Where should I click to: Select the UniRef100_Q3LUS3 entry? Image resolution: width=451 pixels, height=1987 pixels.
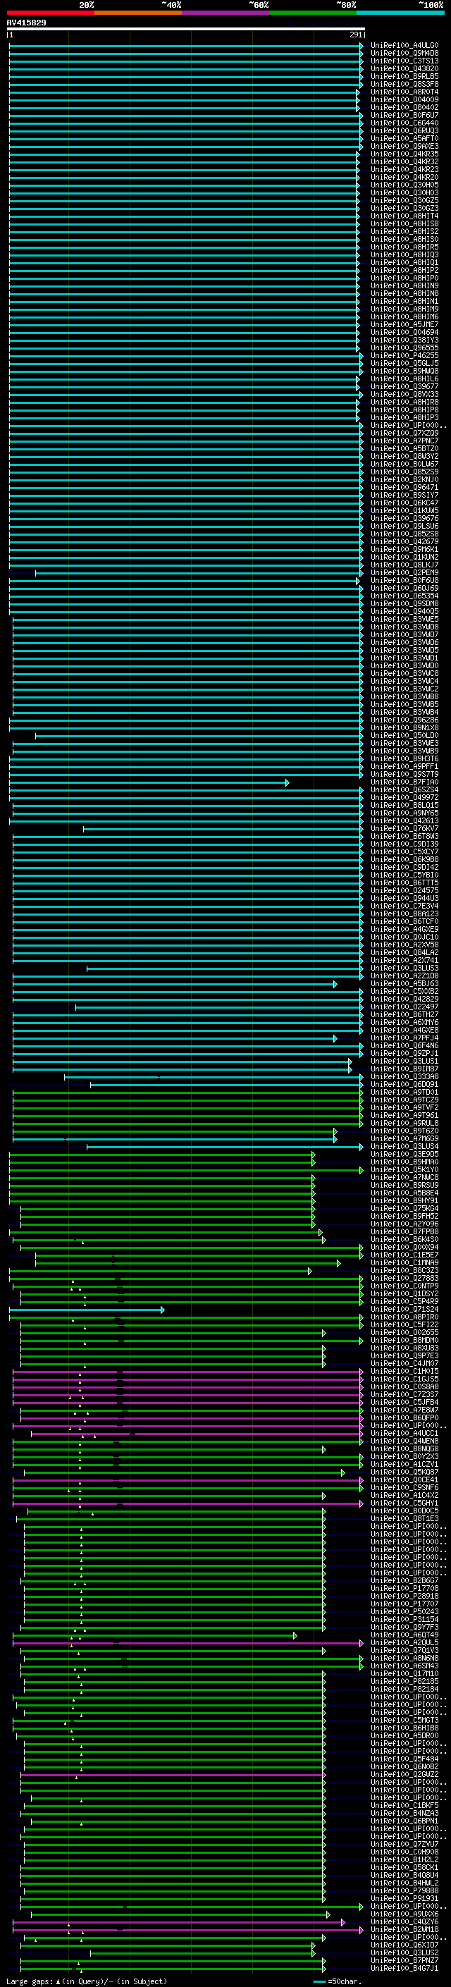tap(404, 968)
